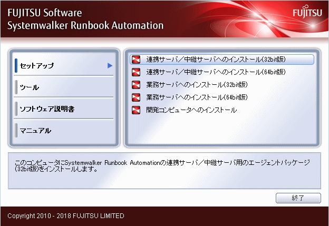
Task: Expand the セットアップ blue arrow
Action: (110, 66)
